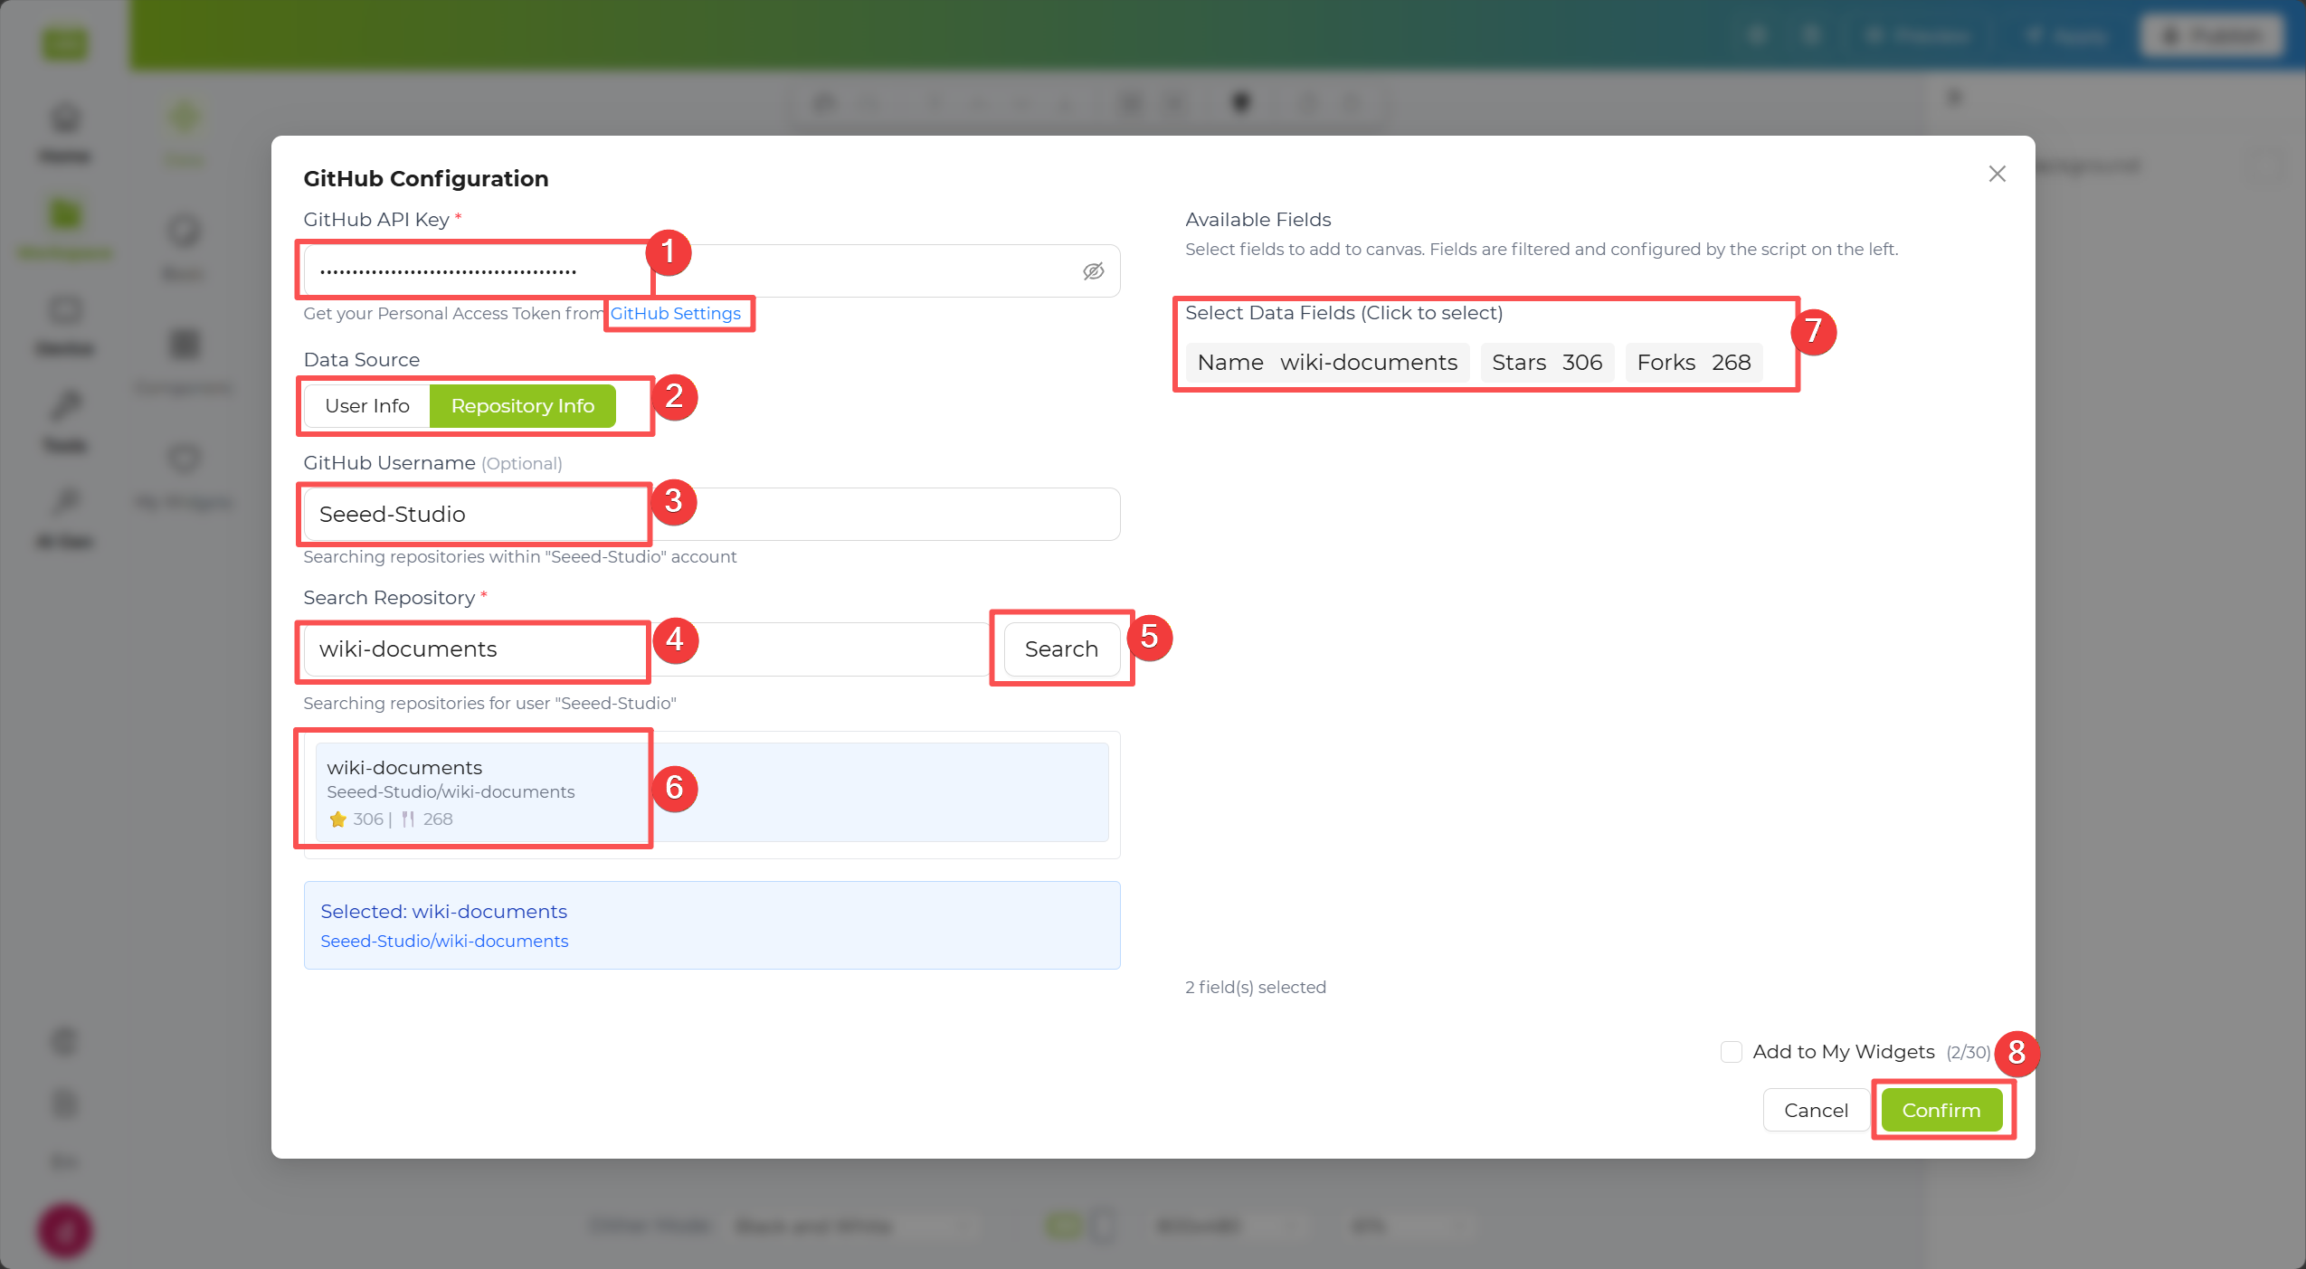Screen dimensions: 2306x1269
Task: Close the GitHub Configuration dialog
Action: pyautogui.click(x=1997, y=174)
